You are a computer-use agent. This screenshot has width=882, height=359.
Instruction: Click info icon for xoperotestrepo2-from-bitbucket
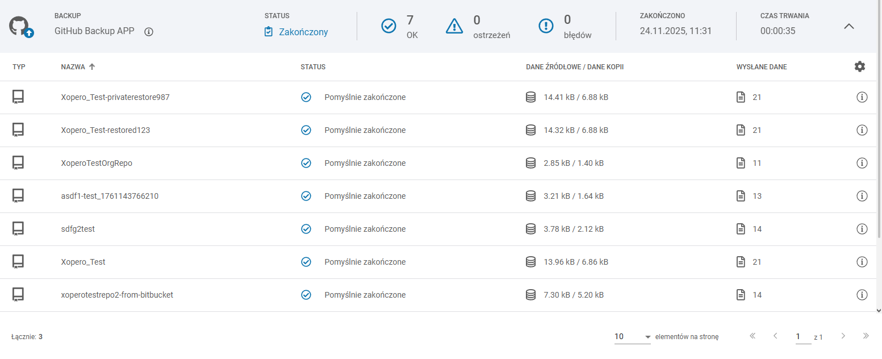click(861, 295)
